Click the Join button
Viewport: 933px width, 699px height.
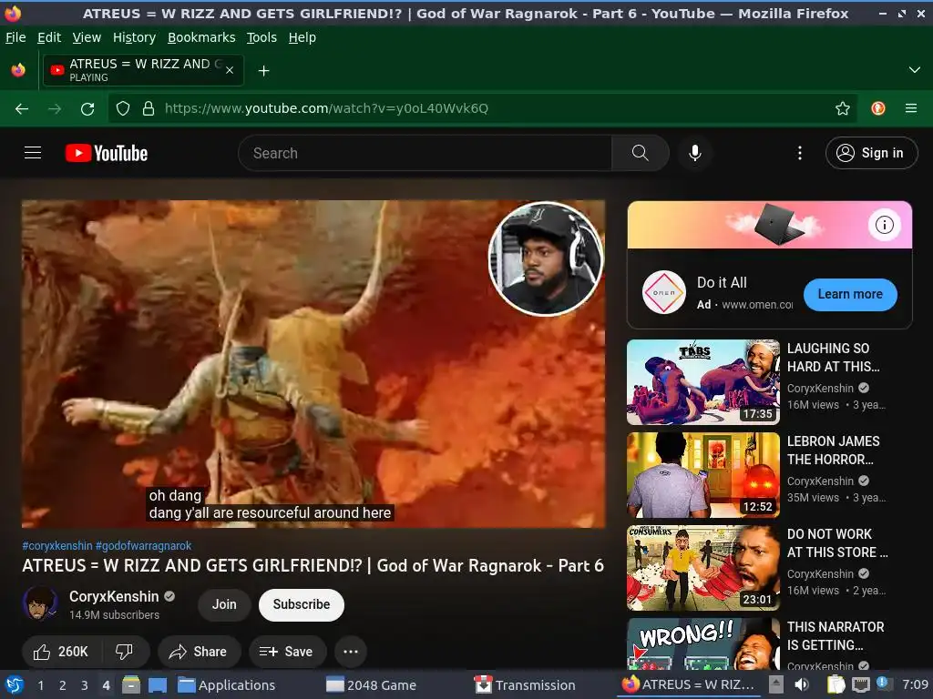tap(224, 604)
